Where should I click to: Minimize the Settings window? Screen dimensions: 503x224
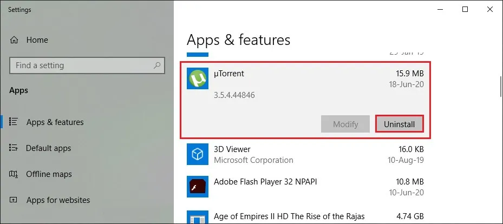[440, 9]
